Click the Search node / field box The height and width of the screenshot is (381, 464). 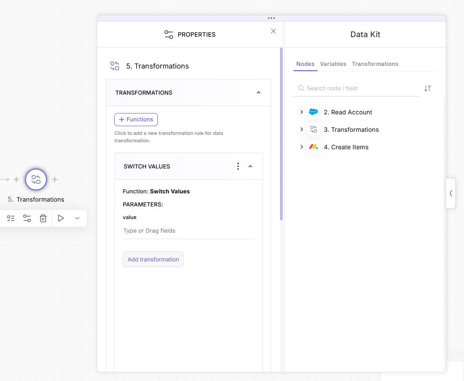[356, 89]
